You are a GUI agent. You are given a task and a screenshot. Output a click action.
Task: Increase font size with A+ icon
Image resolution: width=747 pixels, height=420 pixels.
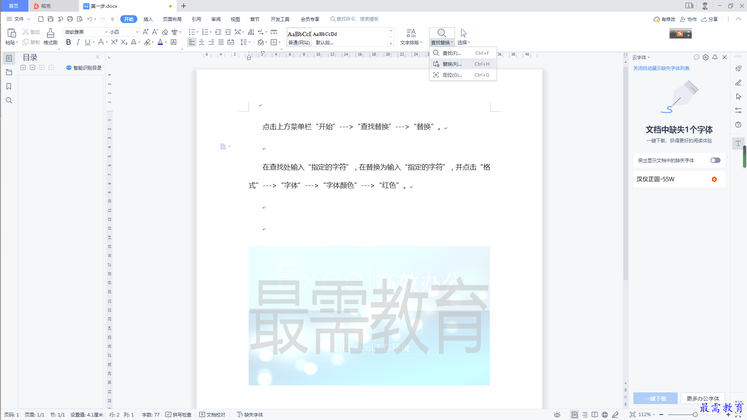(146, 32)
